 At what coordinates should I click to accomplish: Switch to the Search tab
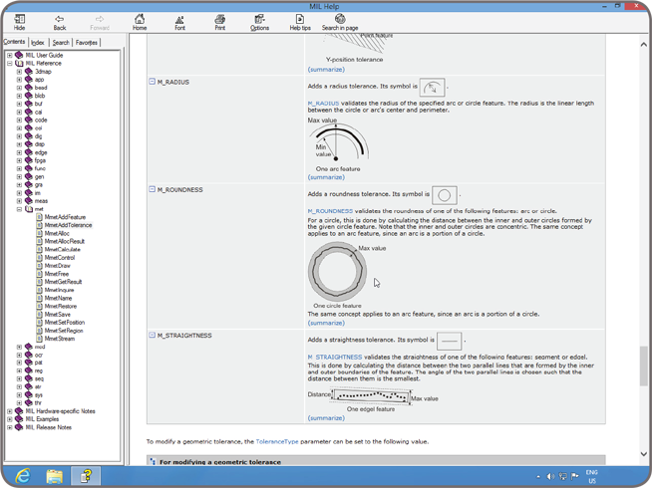tap(61, 43)
